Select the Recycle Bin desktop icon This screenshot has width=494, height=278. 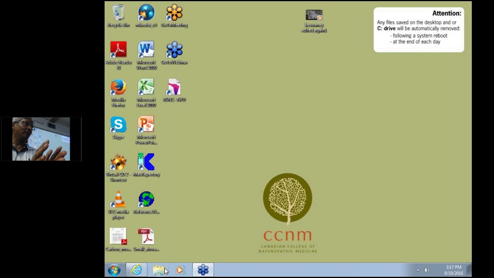point(118,16)
